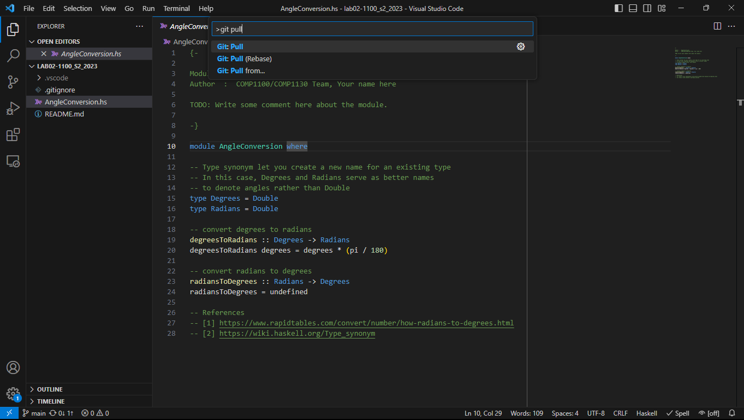This screenshot has width=744, height=420.
Task: Toggle Spell checker in status bar
Action: pos(678,413)
